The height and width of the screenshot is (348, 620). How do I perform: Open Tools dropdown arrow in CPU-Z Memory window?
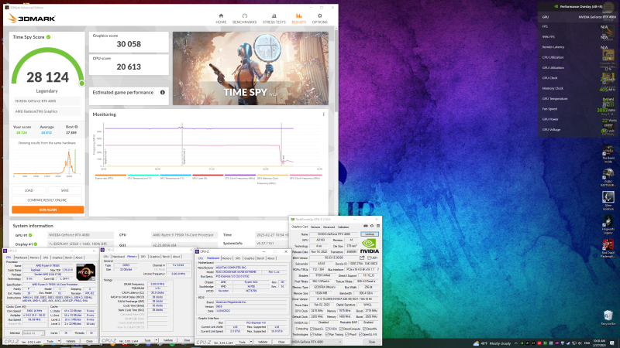[x=157, y=340]
